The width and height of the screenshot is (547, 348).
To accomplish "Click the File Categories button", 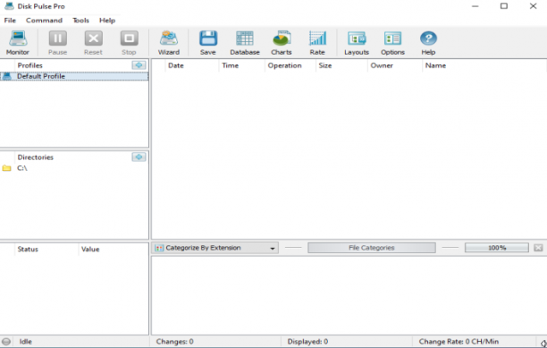I will pos(372,248).
